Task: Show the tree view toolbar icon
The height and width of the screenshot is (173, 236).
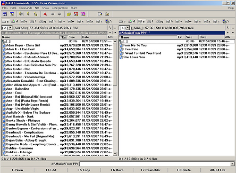Action: 35,14
